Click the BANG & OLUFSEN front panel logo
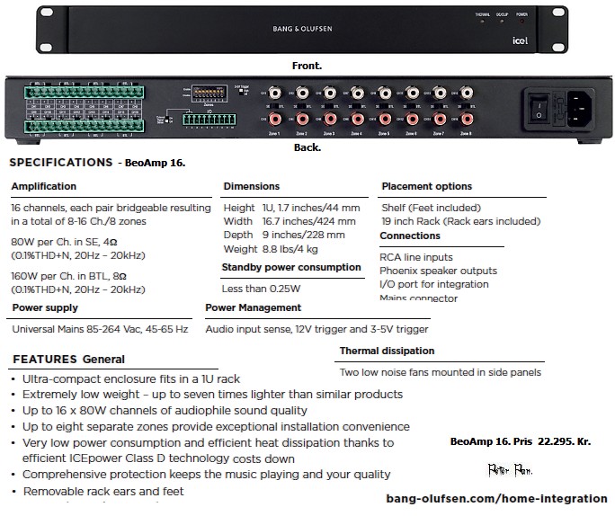Screen dimensions: 615x516 click(302, 29)
